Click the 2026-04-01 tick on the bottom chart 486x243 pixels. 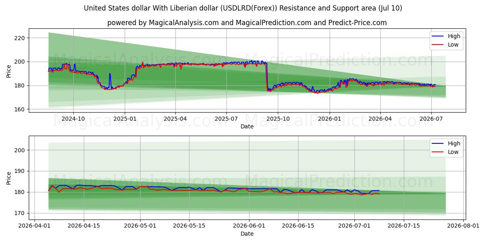click(x=34, y=226)
